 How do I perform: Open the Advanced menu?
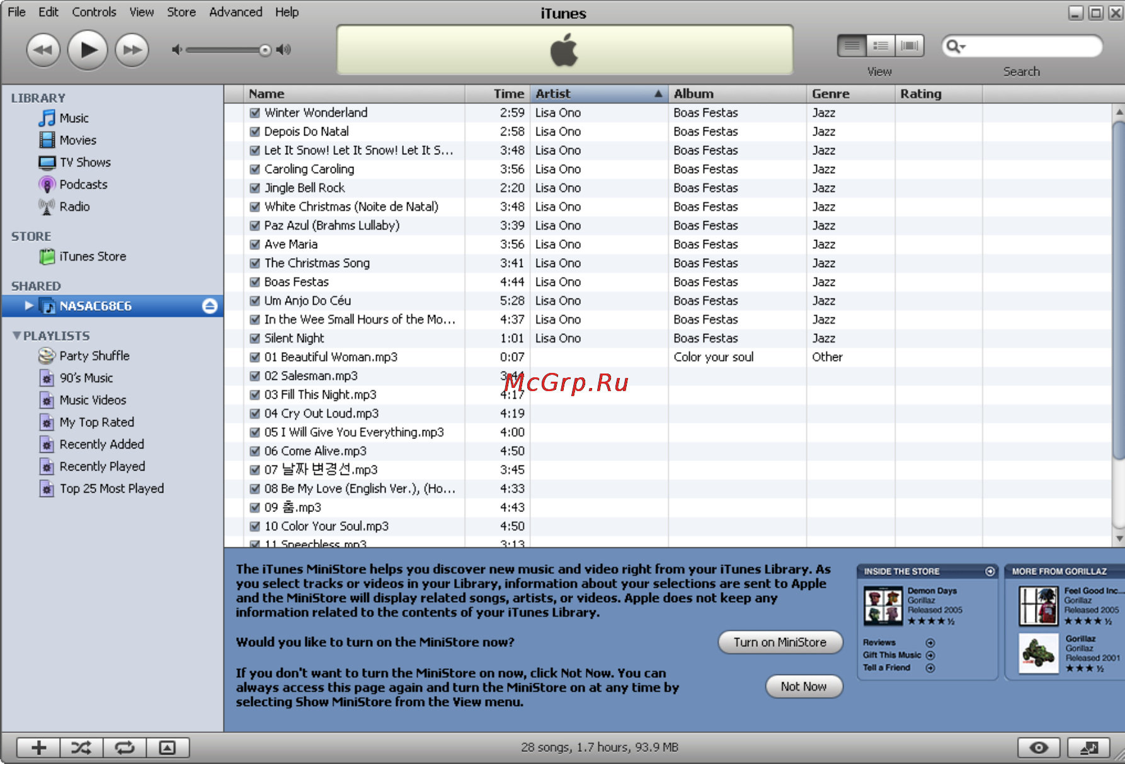(236, 12)
